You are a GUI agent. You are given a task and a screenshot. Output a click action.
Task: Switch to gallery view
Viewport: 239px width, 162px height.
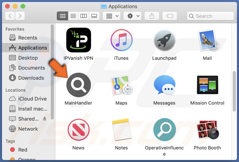(x=94, y=16)
